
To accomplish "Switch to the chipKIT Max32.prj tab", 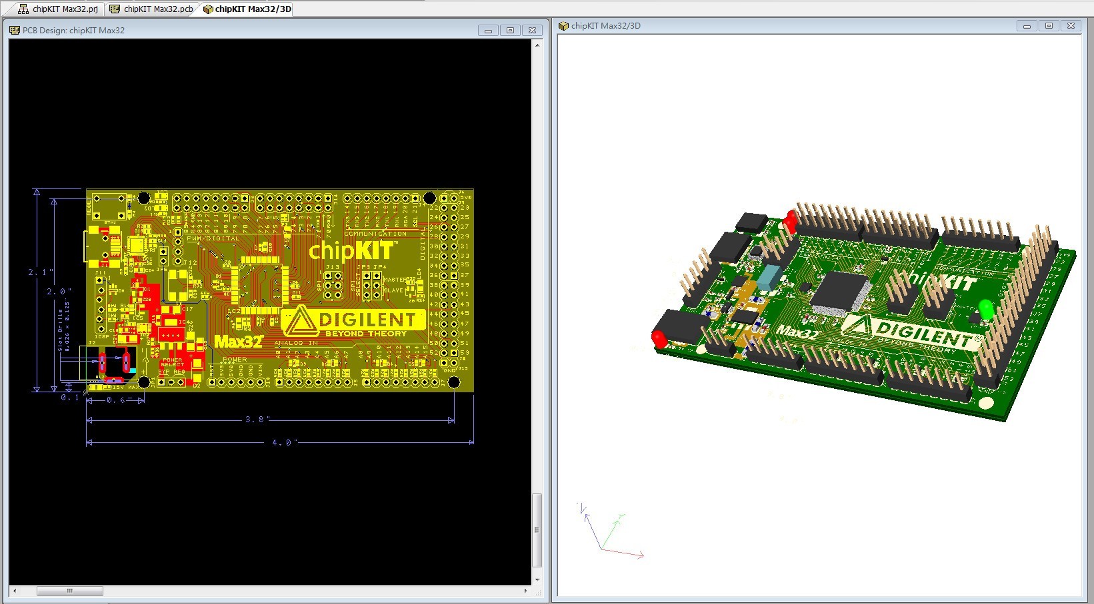I will tap(59, 9).
